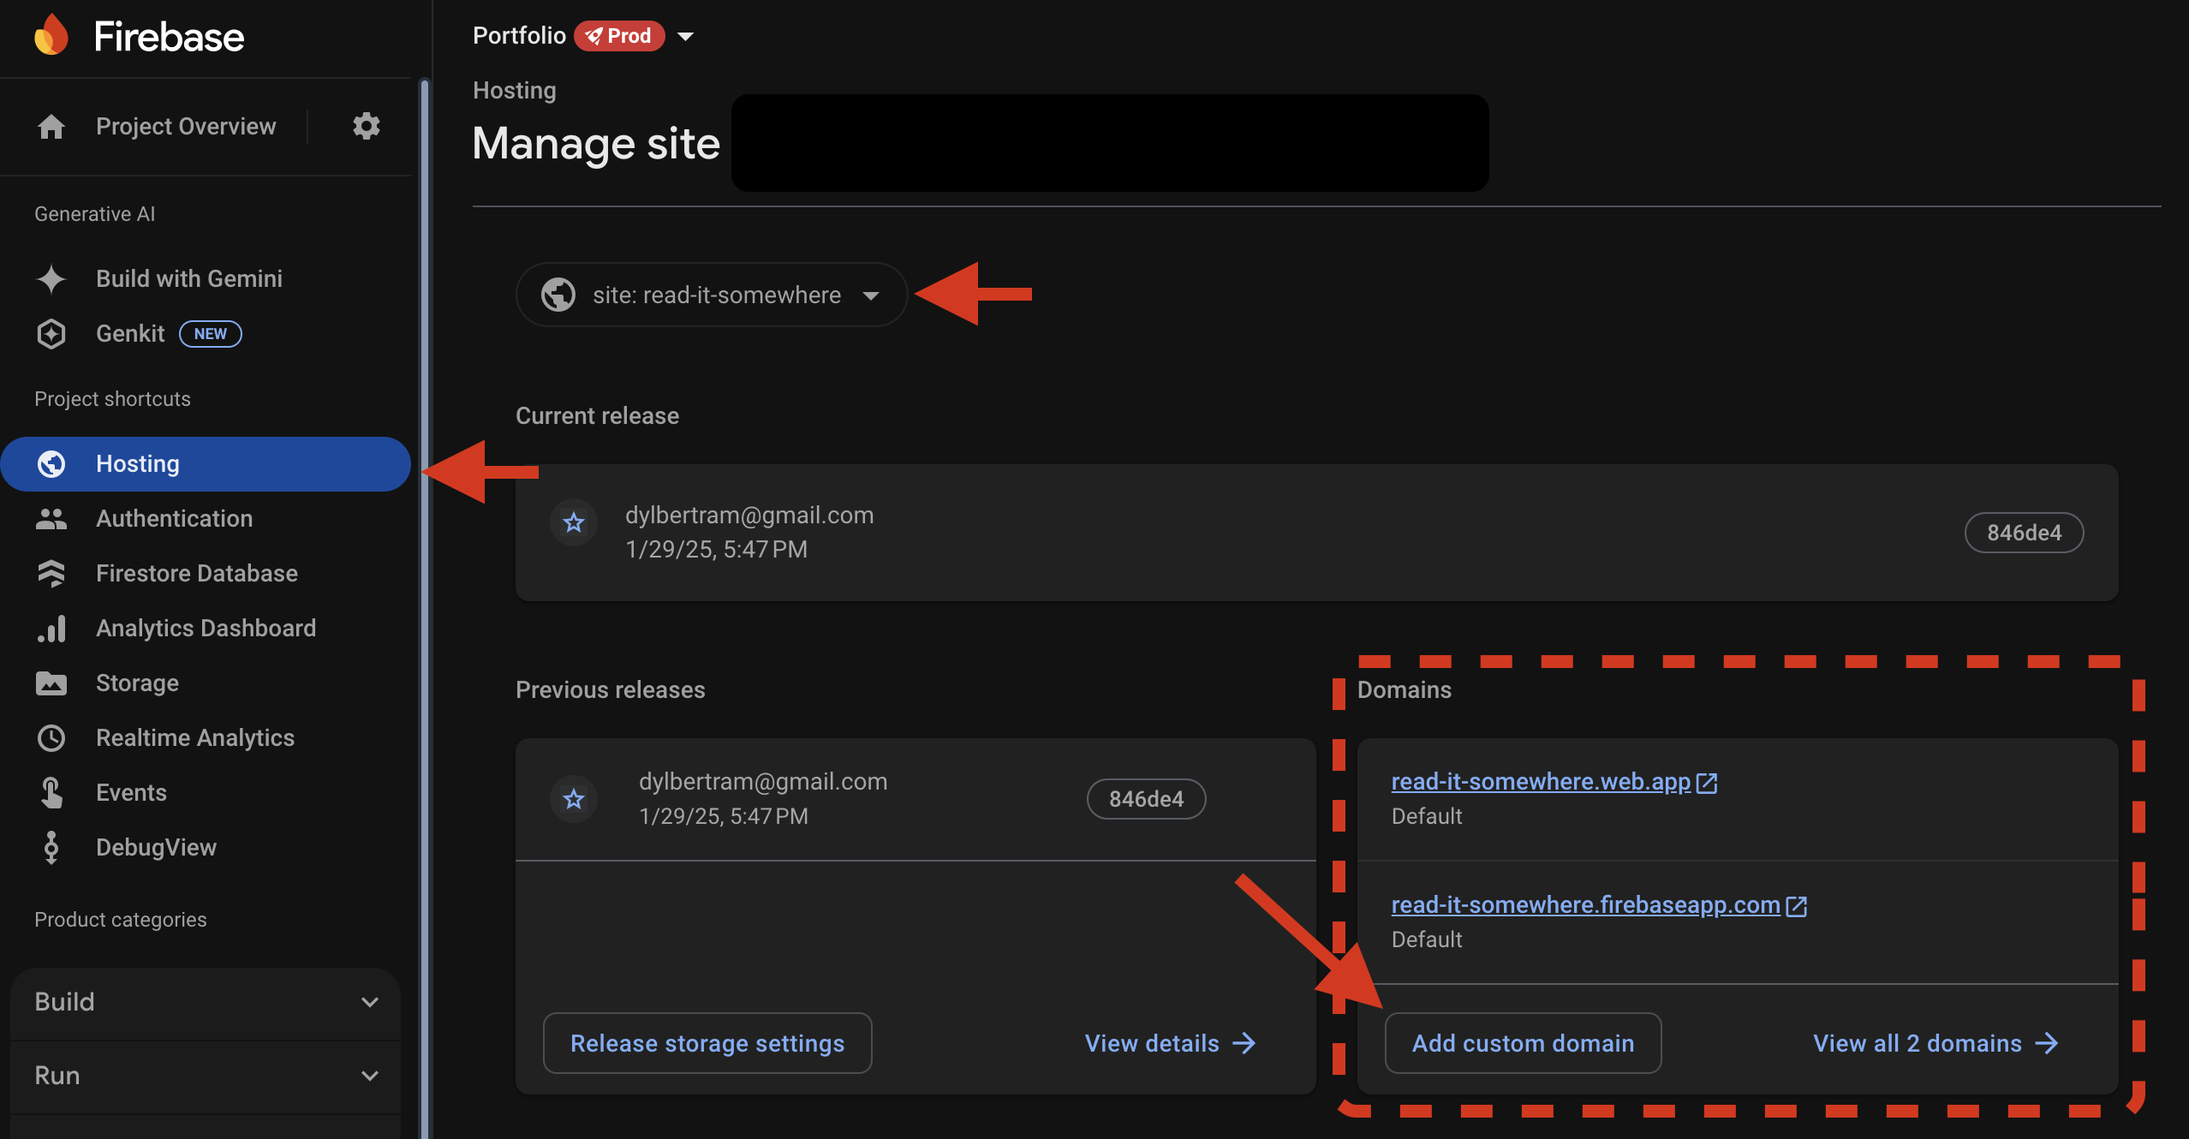The width and height of the screenshot is (2189, 1139).
Task: Click the Events touch icon
Action: (51, 792)
